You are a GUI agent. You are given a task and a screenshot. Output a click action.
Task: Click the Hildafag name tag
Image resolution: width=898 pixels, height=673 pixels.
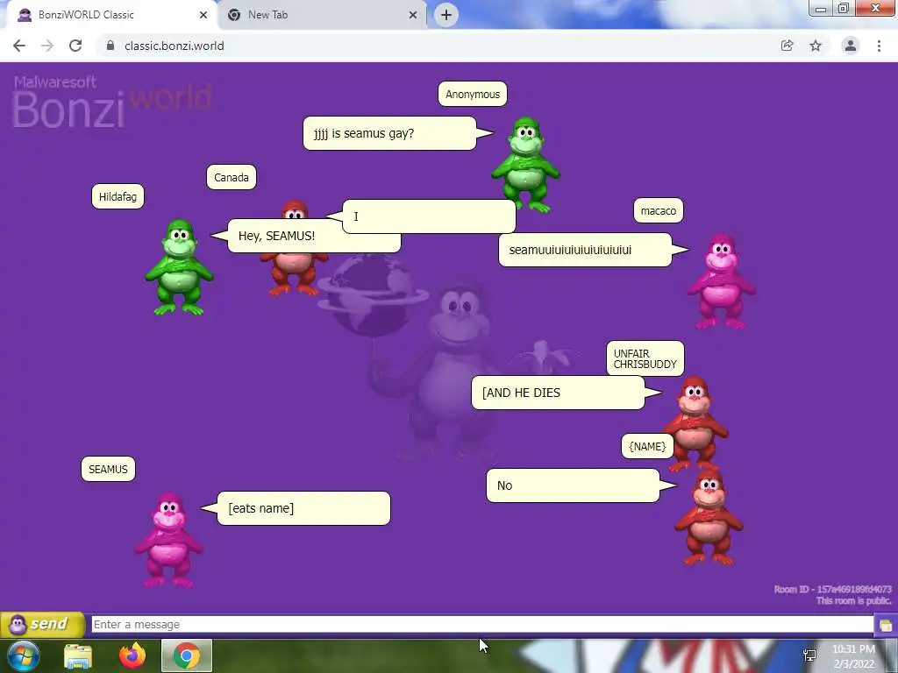pos(118,197)
